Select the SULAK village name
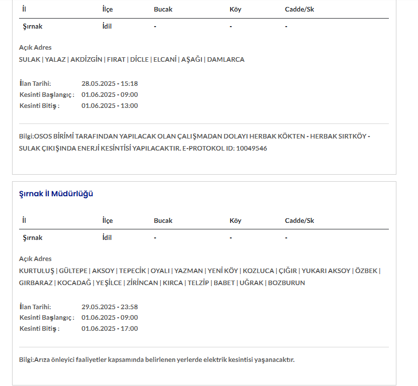The image size is (418, 386). click(x=29, y=59)
